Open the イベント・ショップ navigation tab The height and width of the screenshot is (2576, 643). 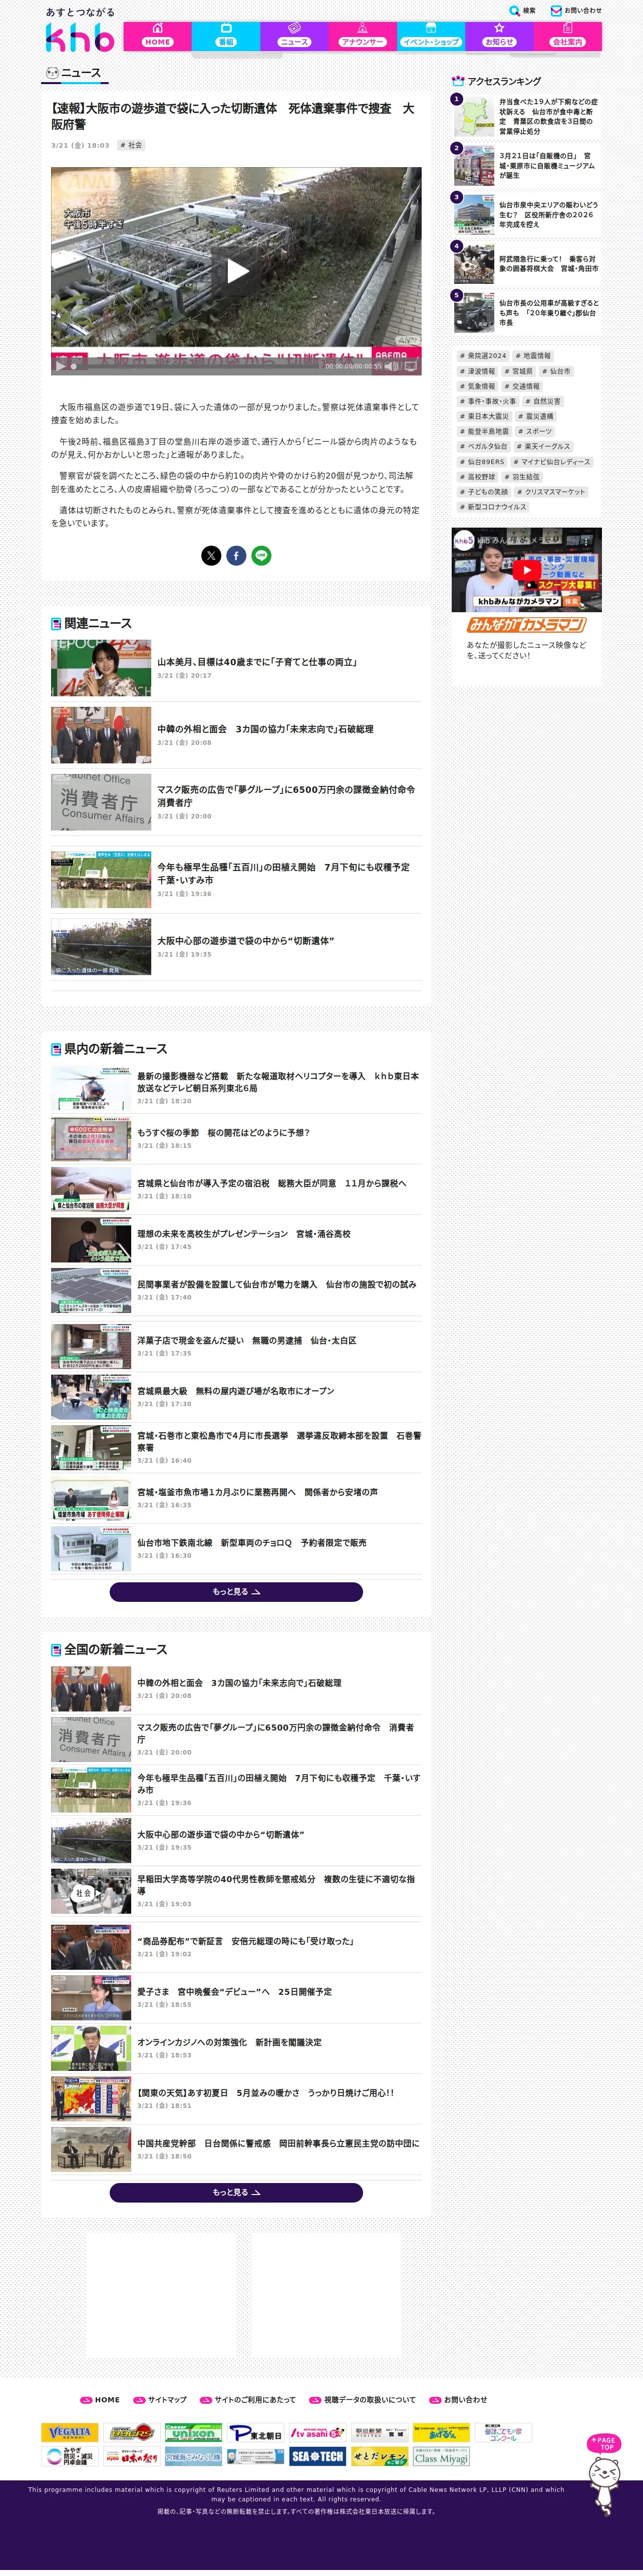431,36
